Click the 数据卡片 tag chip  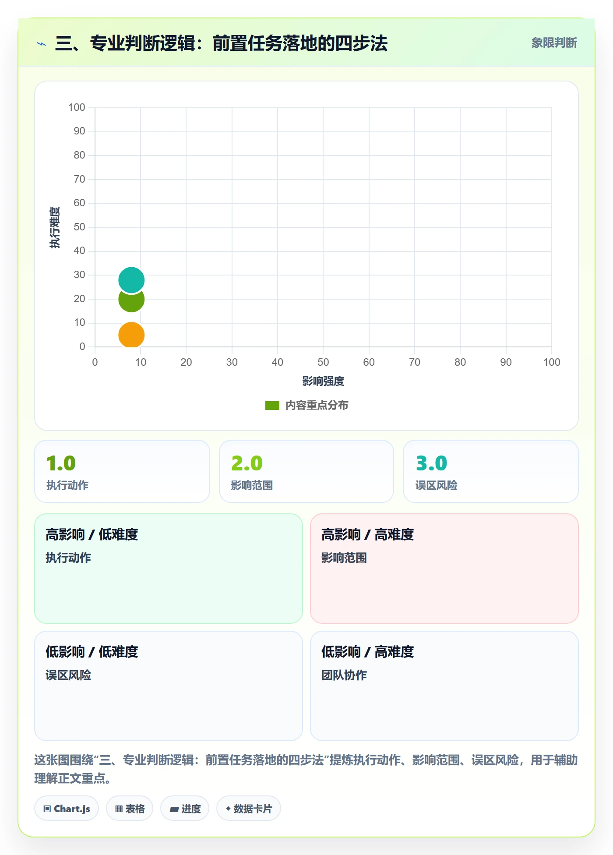(x=249, y=809)
